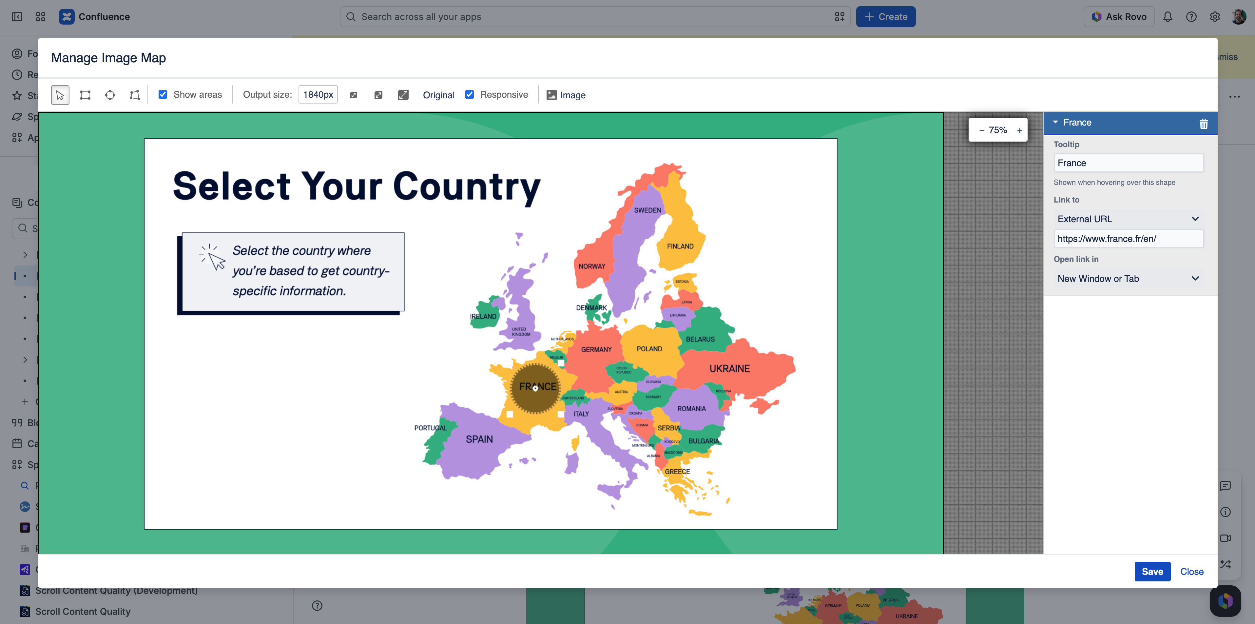Edit the external URL field for France
The height and width of the screenshot is (624, 1255).
[1128, 239]
